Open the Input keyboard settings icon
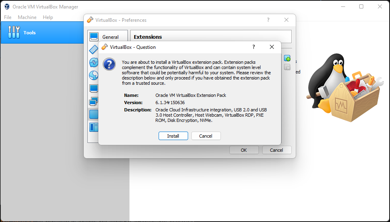 point(93,50)
